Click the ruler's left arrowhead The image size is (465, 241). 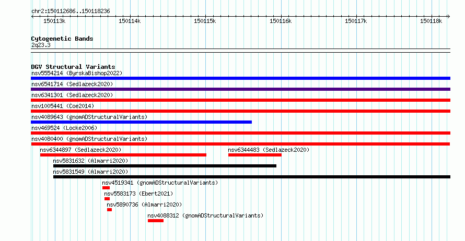32,17
